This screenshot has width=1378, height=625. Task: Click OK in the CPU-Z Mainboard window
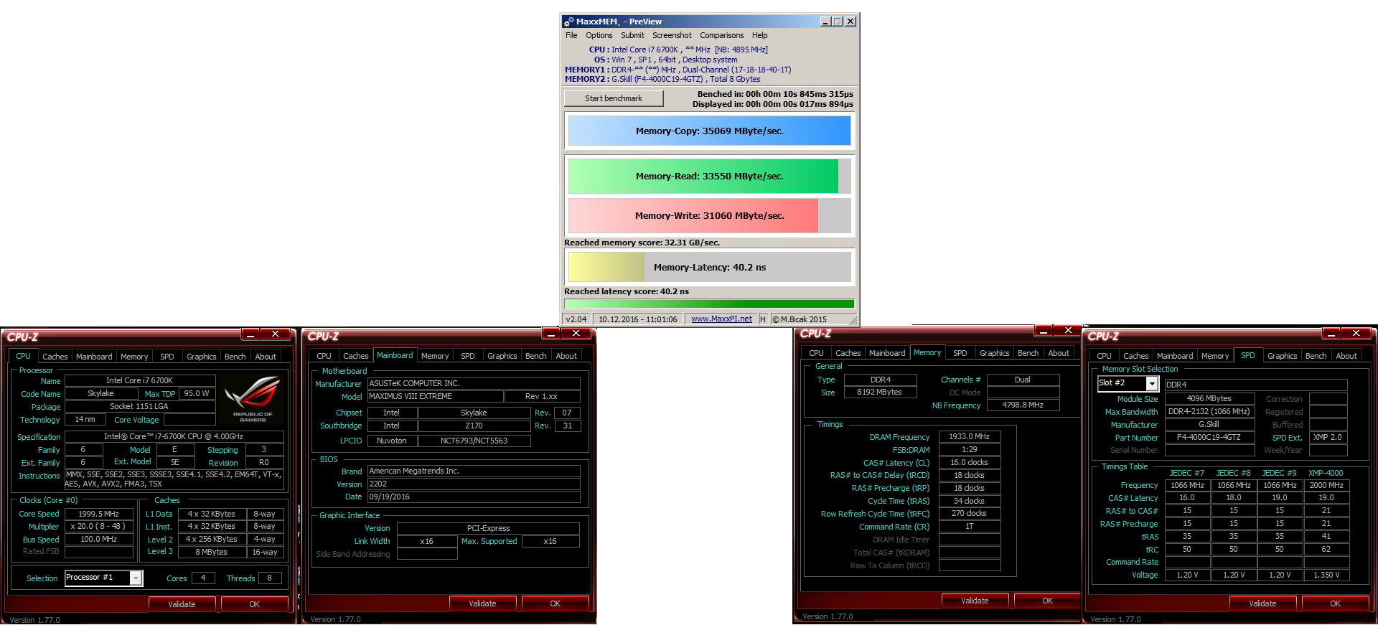pos(555,603)
